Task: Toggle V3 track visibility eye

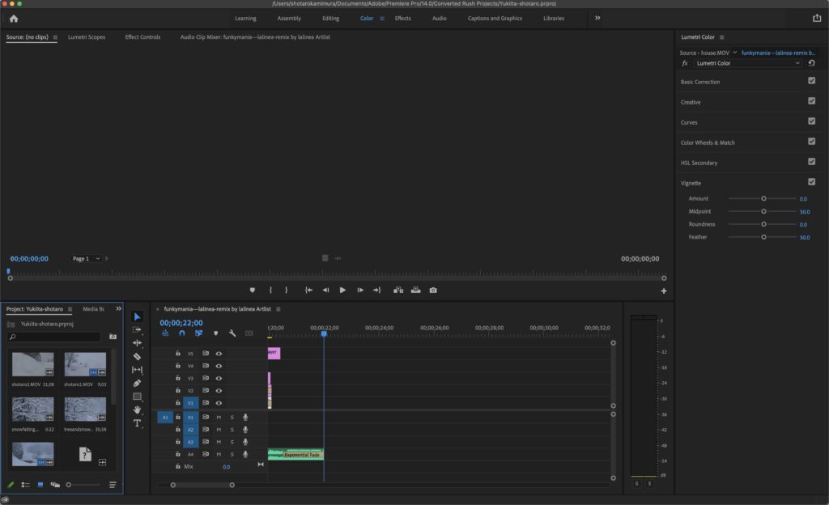Action: 219,378
